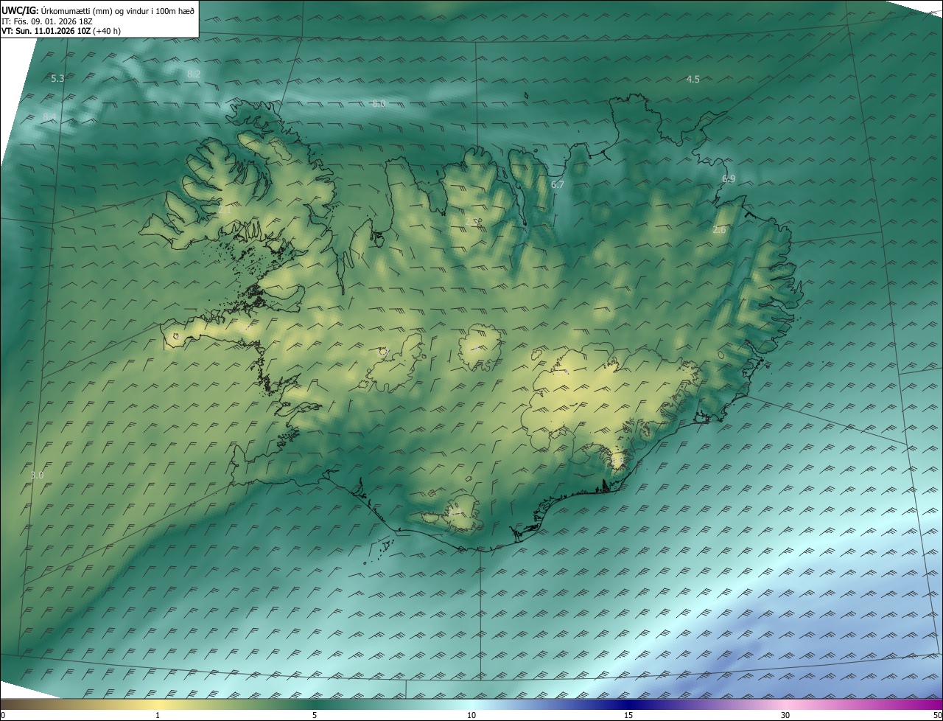Click the 'IT: Fös. 09. 01. 2026 18Z' line
This screenshot has width=943, height=721.
click(x=47, y=21)
